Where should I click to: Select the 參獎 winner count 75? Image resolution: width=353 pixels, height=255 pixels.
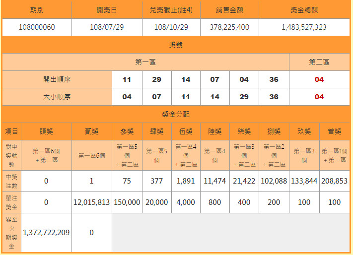click(x=127, y=181)
